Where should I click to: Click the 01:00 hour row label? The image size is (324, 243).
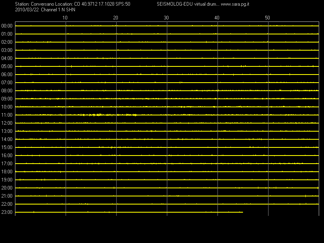tap(7, 34)
